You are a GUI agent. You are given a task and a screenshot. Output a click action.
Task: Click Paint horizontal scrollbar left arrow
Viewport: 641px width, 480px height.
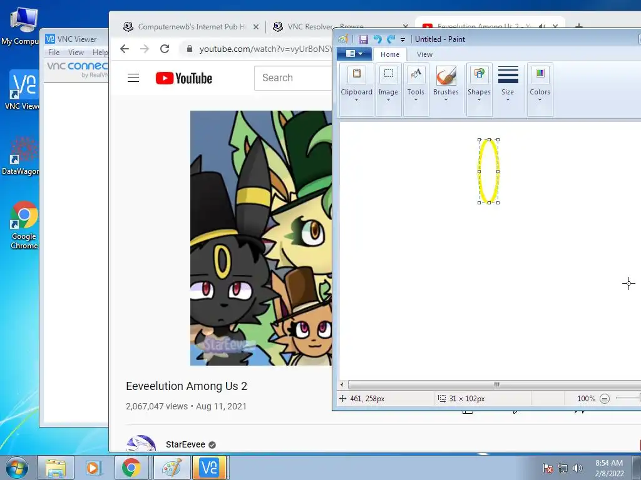(342, 384)
